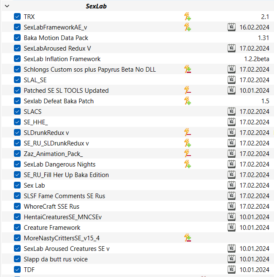
Task: Click overwritten conflict icon on SLDrunkRedux v row
Action: click(x=188, y=132)
